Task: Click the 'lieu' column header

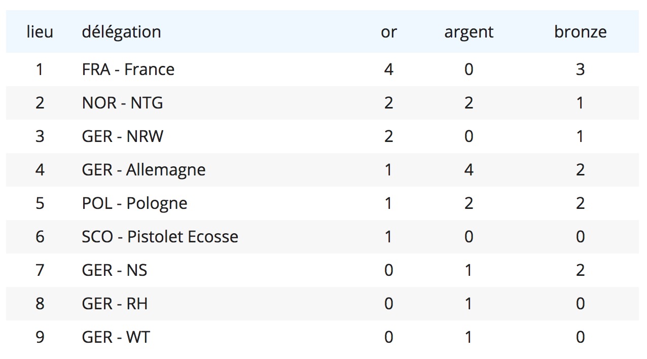Action: tap(40, 32)
